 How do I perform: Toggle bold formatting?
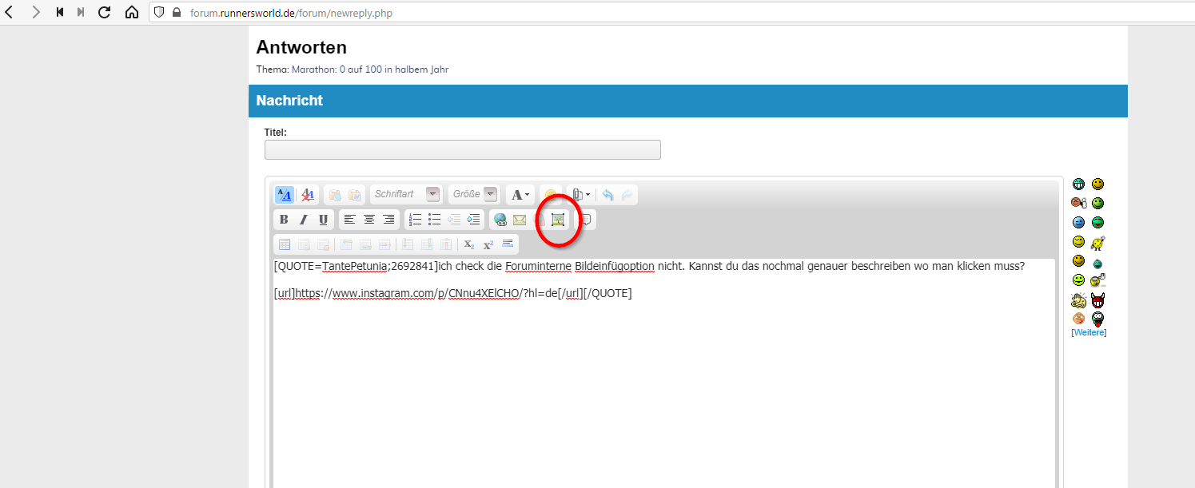point(284,220)
